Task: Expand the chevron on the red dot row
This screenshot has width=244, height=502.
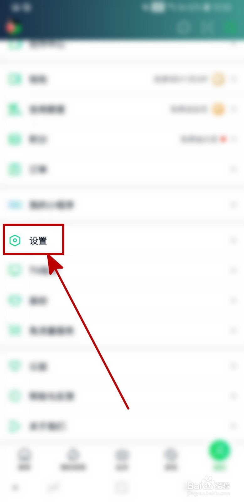Action: tap(233, 139)
